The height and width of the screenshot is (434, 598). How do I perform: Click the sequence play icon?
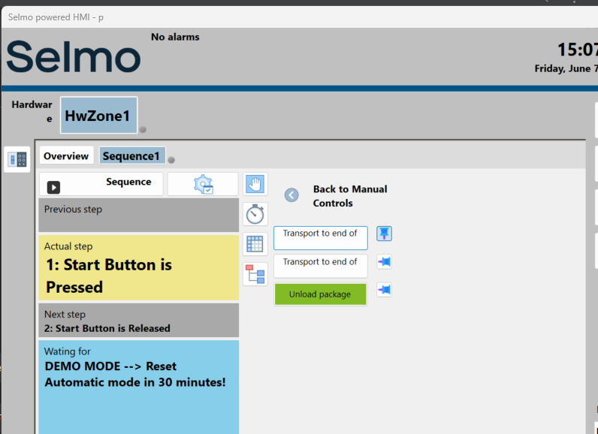53,187
